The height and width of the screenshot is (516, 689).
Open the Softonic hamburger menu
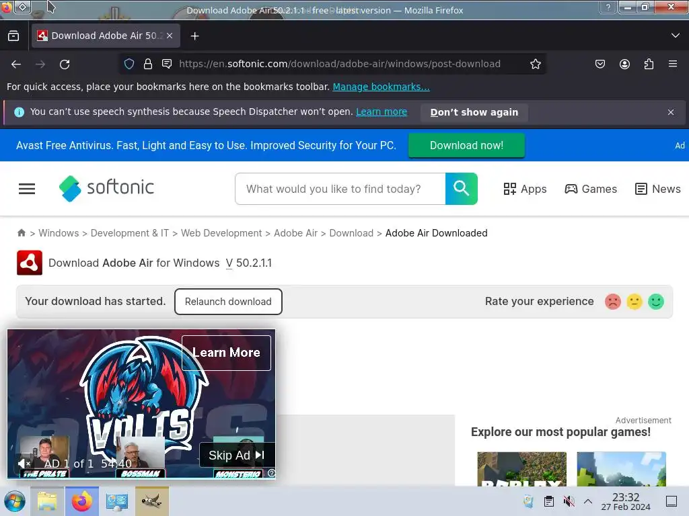pyautogui.click(x=27, y=189)
